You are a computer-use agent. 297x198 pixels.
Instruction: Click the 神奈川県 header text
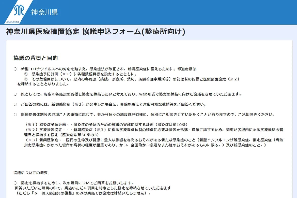(44, 12)
